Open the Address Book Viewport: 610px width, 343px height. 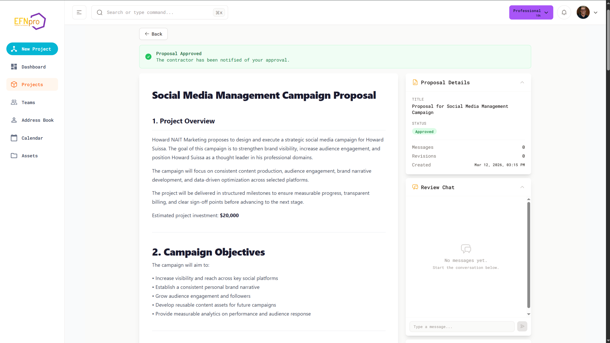pos(32,120)
